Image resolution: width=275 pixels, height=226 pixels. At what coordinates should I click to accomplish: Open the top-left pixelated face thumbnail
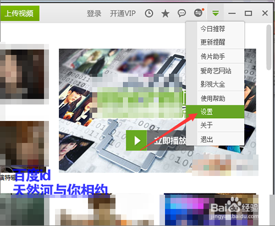click(x=23, y=74)
